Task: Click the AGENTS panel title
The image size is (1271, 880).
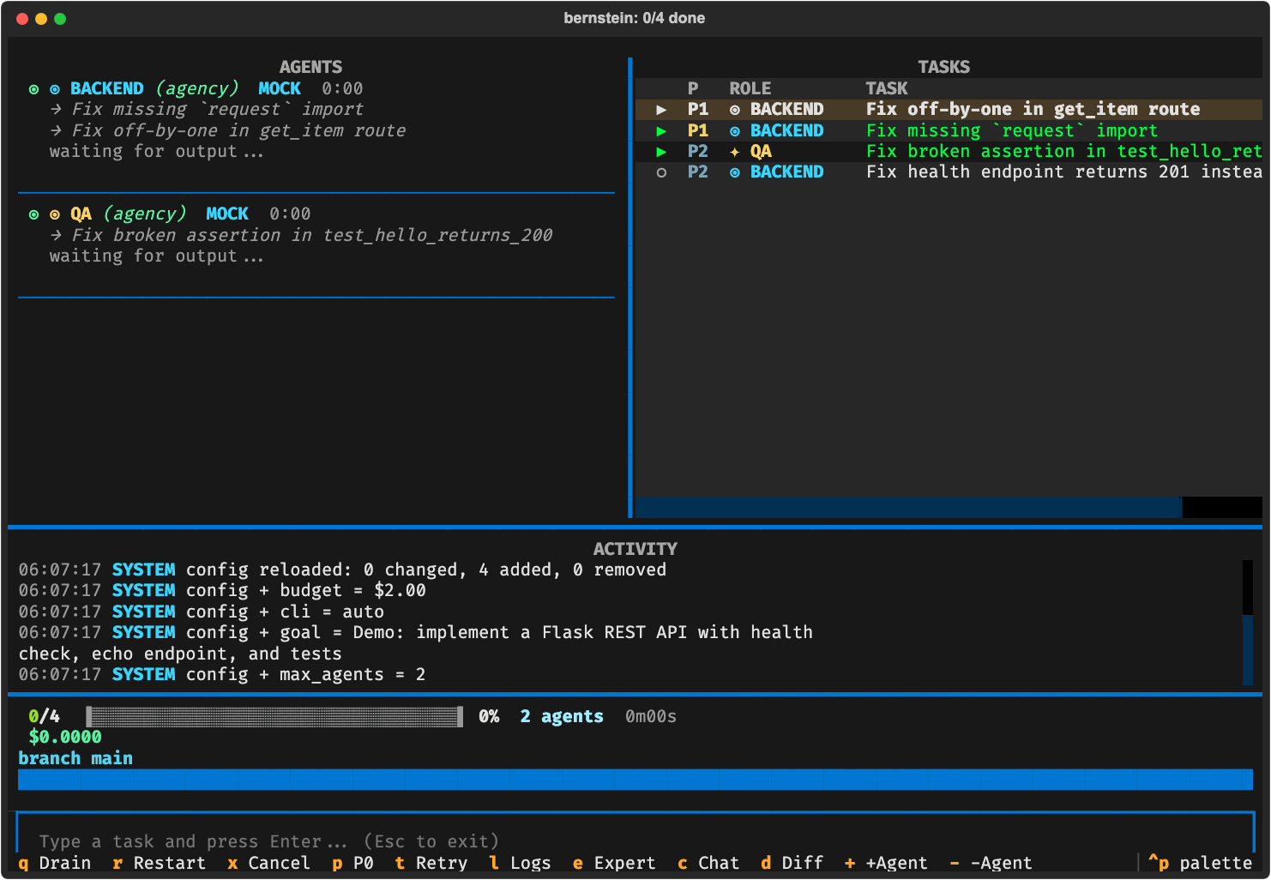Action: [310, 67]
